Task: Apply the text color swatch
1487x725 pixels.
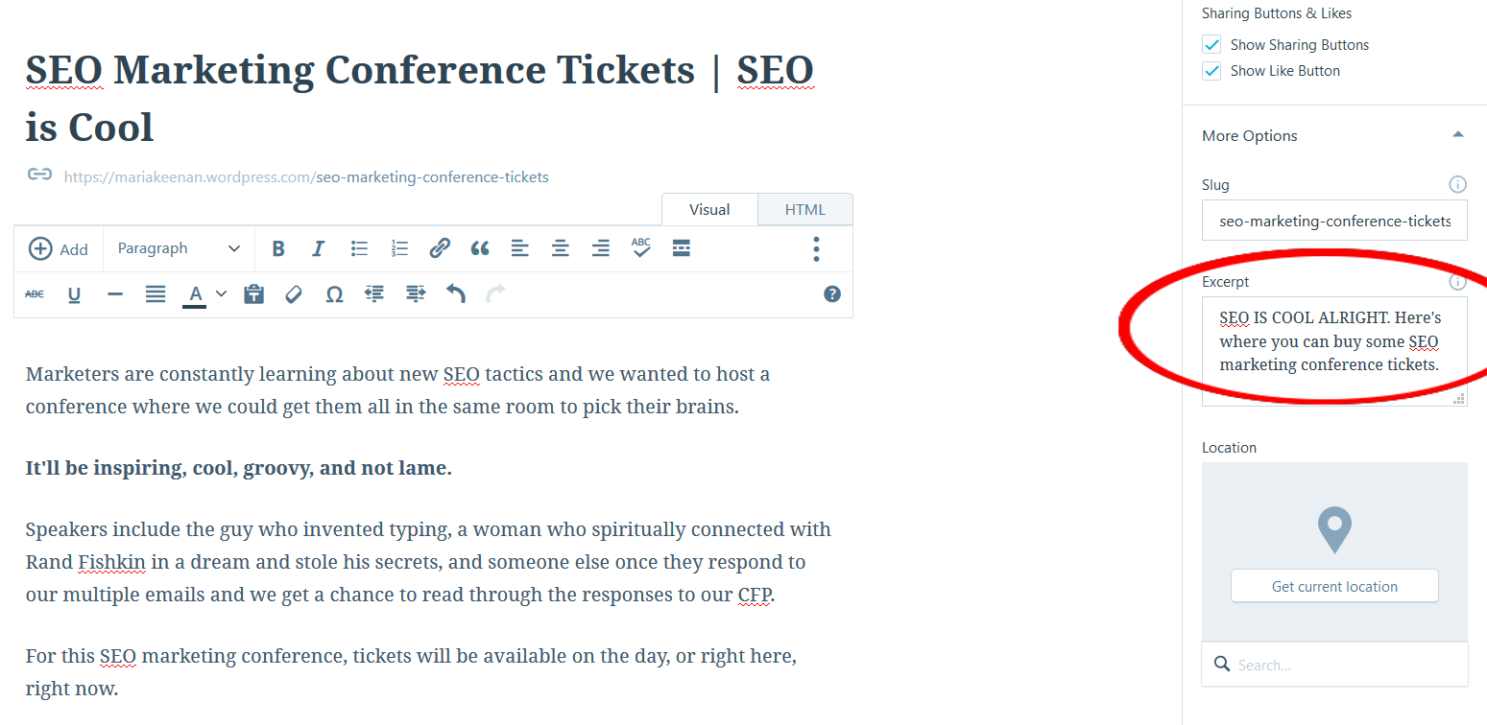Action: [x=196, y=294]
